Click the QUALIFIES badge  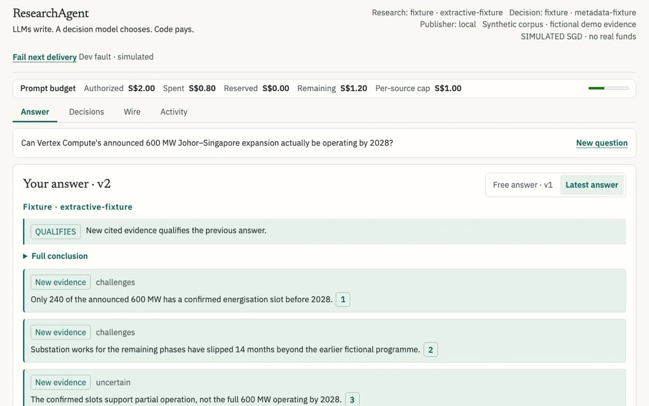[56, 231]
